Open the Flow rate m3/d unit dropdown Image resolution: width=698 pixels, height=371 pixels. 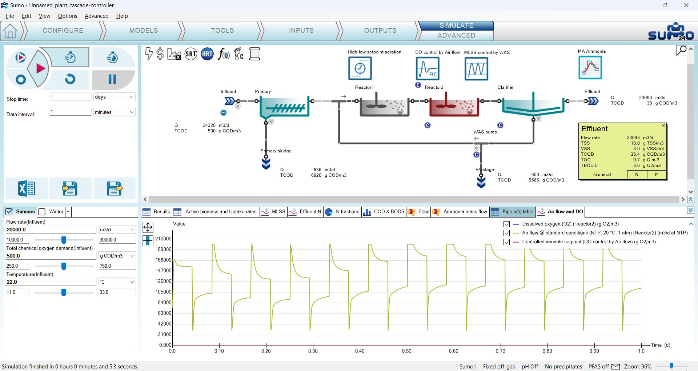click(x=117, y=230)
